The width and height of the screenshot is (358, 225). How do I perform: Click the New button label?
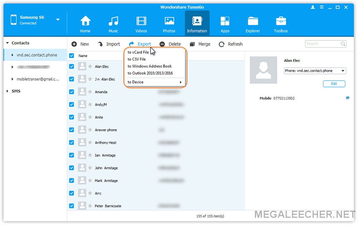(85, 44)
